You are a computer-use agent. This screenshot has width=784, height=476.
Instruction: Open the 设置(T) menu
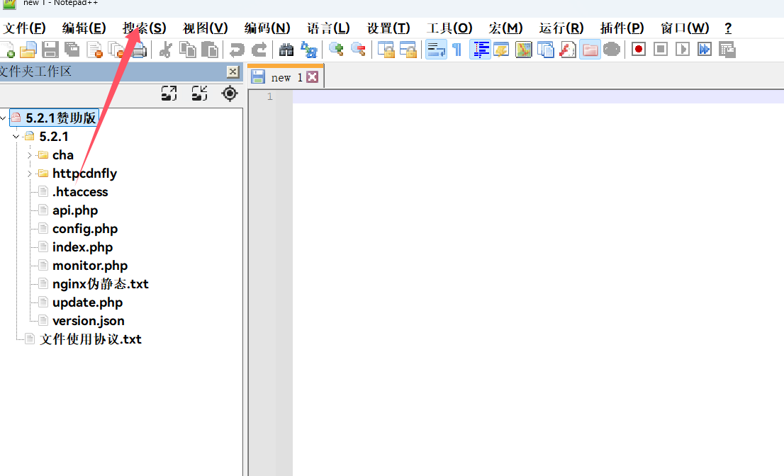click(x=388, y=28)
